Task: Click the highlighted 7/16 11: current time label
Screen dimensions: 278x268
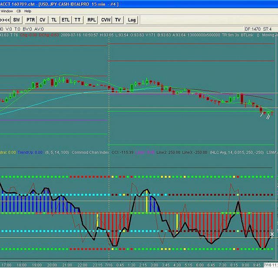Action: click(271, 265)
